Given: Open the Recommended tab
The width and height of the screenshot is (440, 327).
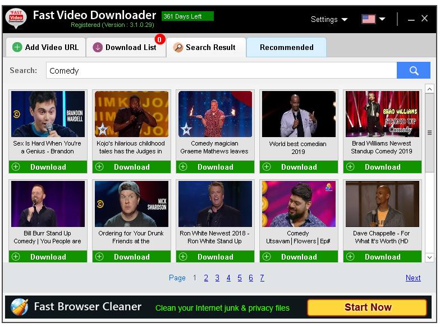Looking at the screenshot, I should (x=286, y=47).
